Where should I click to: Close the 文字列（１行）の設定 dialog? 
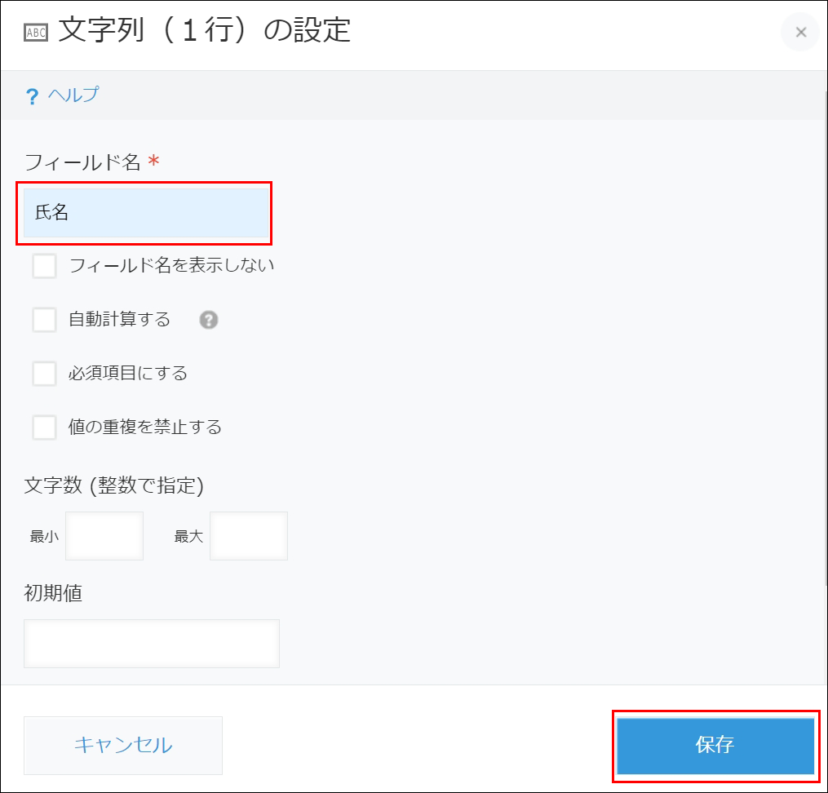pos(799,33)
